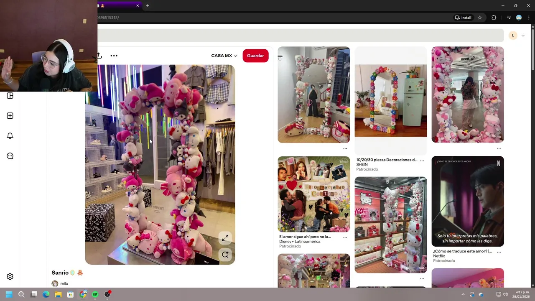Open 'El amor sigue ahí pero no la...' title

(305, 237)
